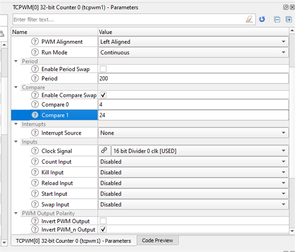Viewport: 295px width, 252px height.
Task: Click help icon next to Kill Input
Action: click(35, 172)
